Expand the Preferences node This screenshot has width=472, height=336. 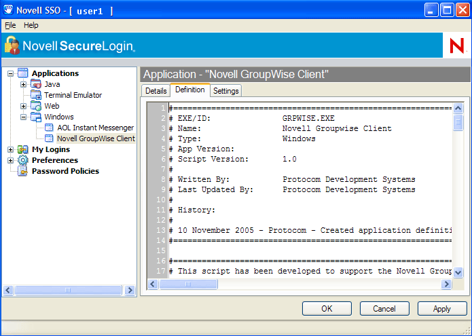point(11,160)
